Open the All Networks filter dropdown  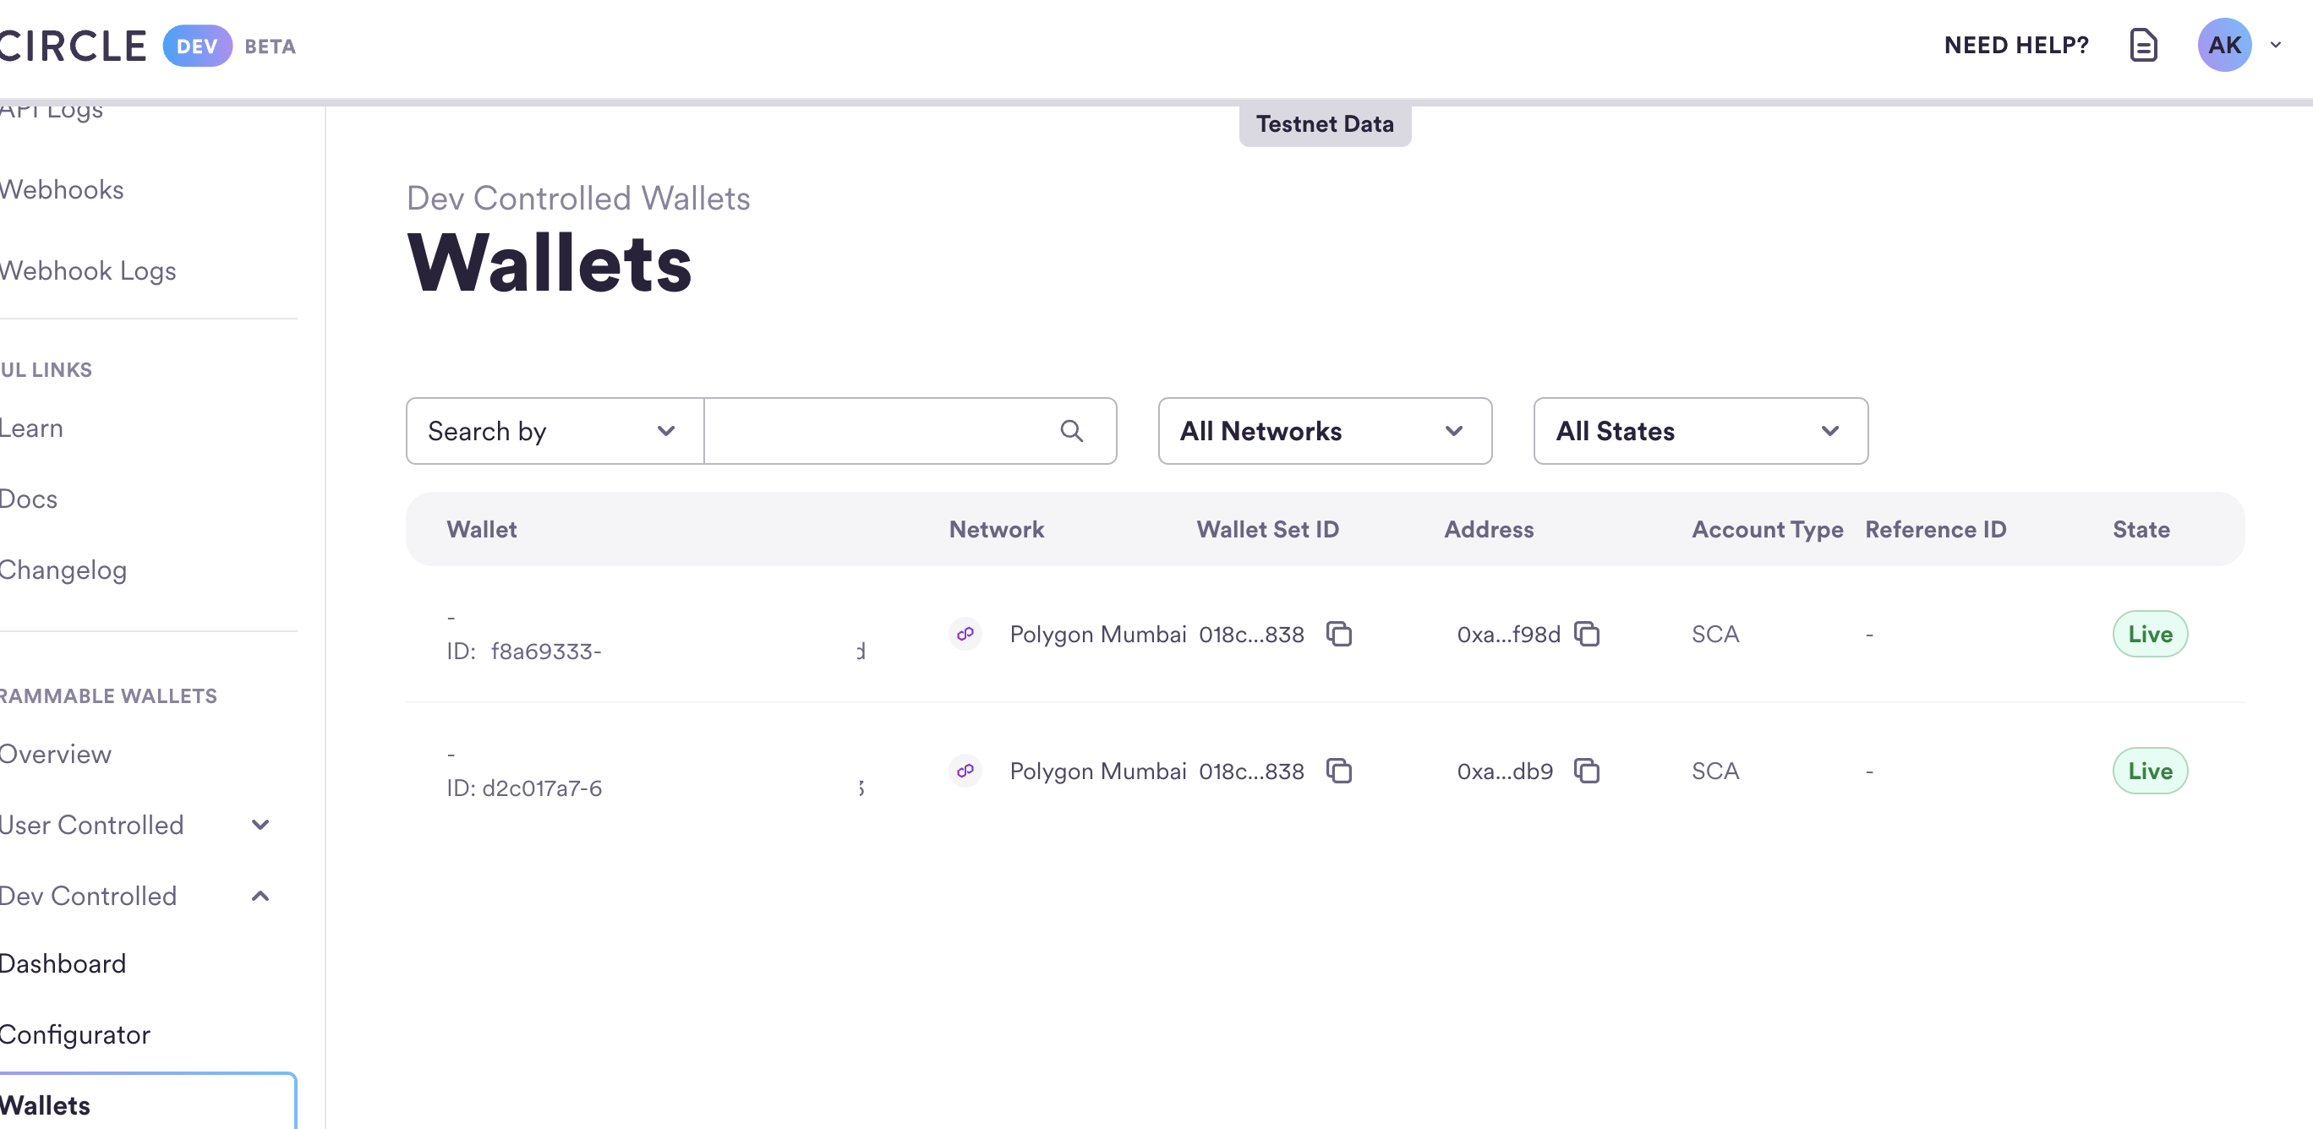point(1325,432)
